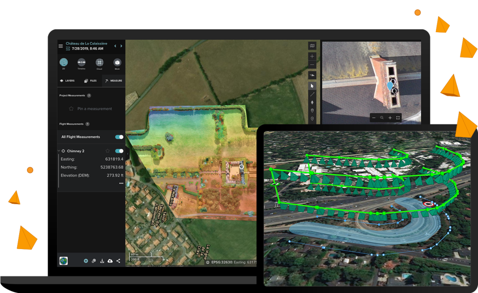The image size is (478, 293).
Task: Click the basemap toggle icon in map toolbar
Action: [x=312, y=46]
